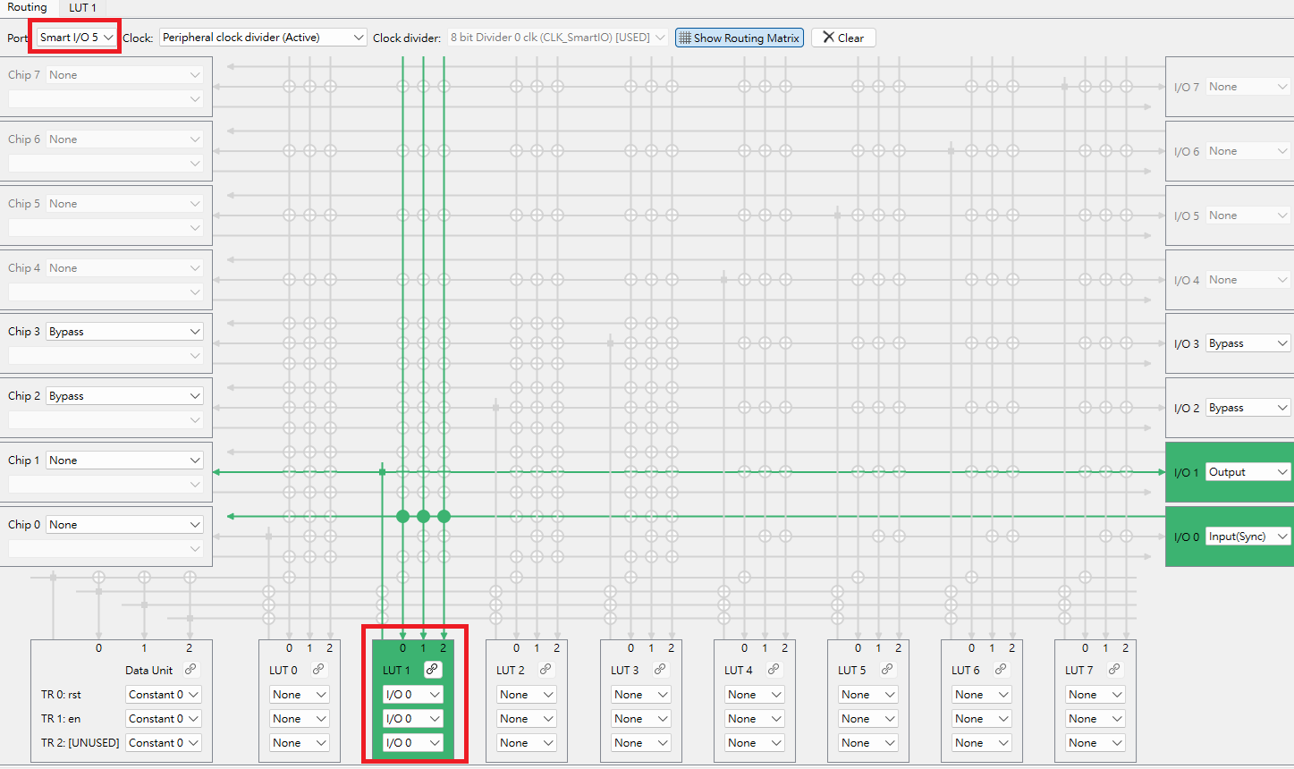Image resolution: width=1294 pixels, height=769 pixels.
Task: Open the I/O 0 Input(Sync) dropdown
Action: [1247, 537]
